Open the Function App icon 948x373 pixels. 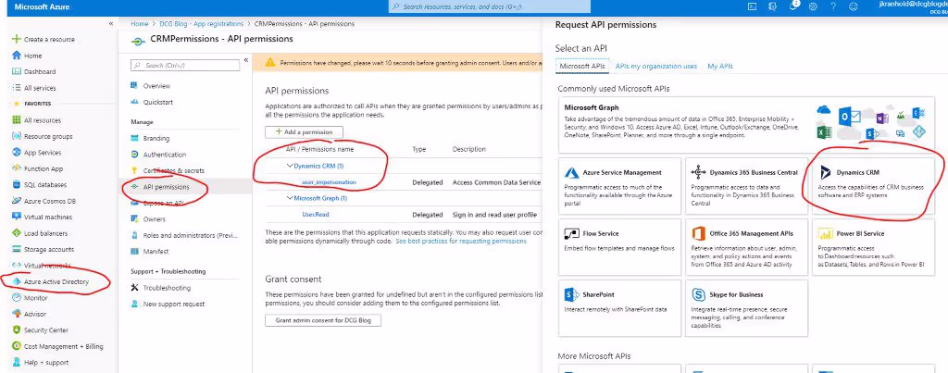click(17, 168)
